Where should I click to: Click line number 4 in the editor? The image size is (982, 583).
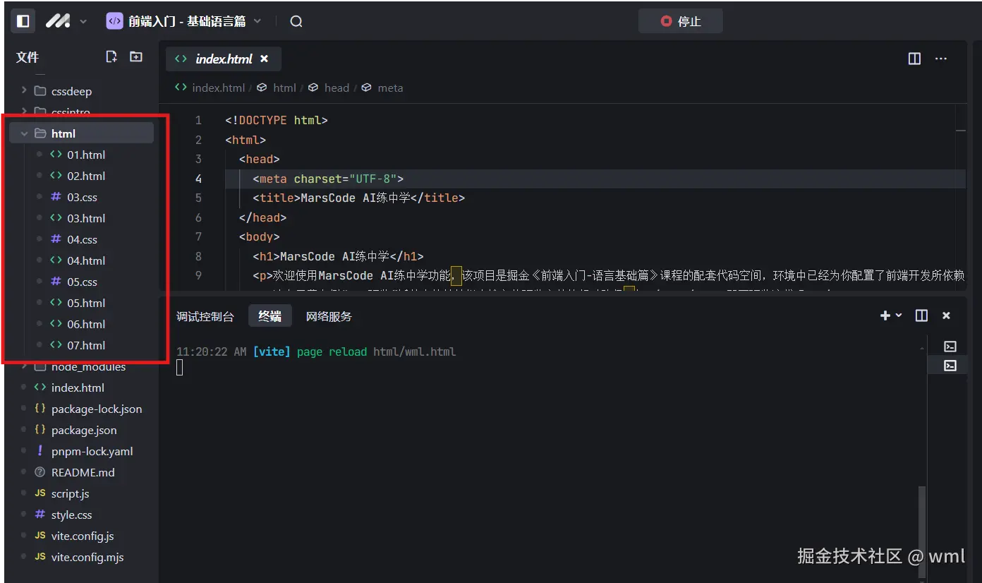point(198,179)
